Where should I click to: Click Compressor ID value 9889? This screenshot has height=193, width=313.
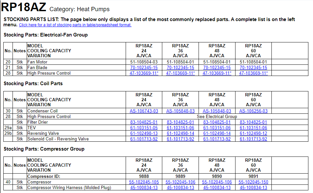(180, 176)
